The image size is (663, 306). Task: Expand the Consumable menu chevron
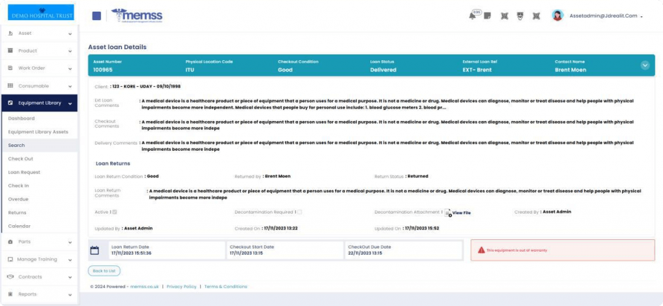tap(70, 86)
